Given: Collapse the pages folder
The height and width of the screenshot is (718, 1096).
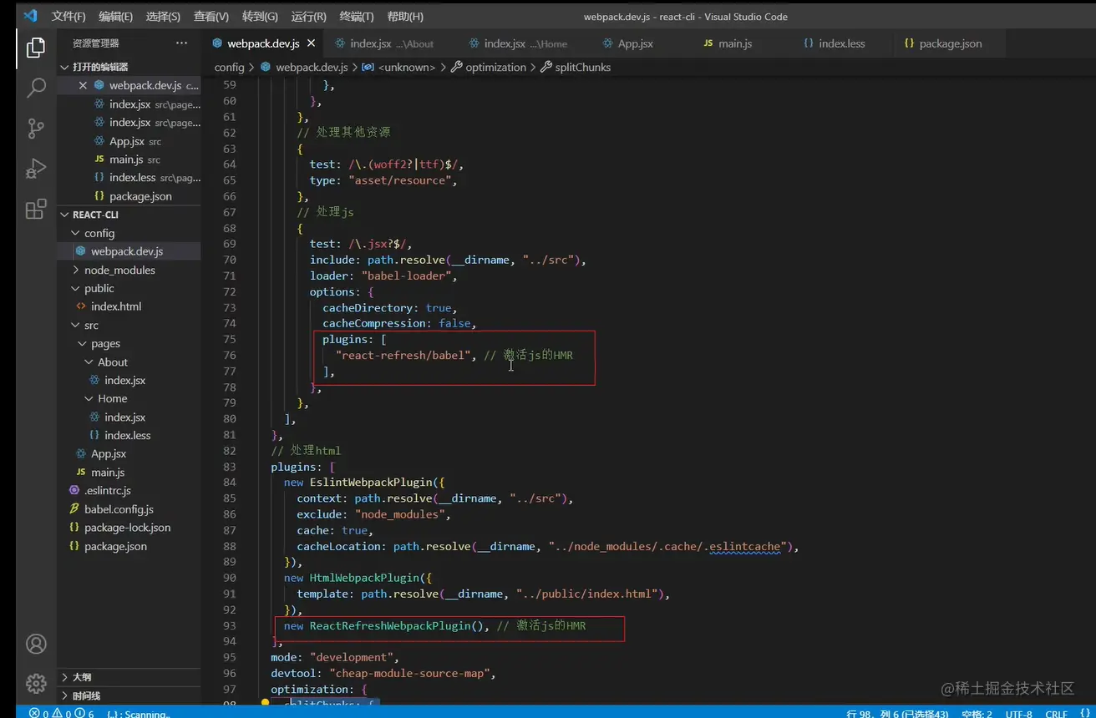Looking at the screenshot, I should click(105, 343).
